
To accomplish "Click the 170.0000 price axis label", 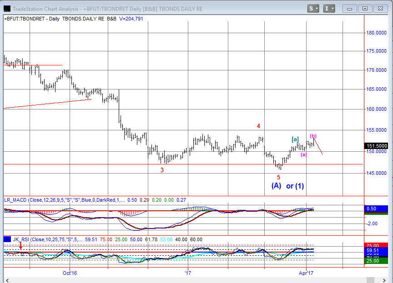I will [376, 70].
